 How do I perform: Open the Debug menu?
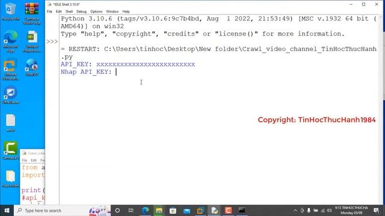pos(81,11)
